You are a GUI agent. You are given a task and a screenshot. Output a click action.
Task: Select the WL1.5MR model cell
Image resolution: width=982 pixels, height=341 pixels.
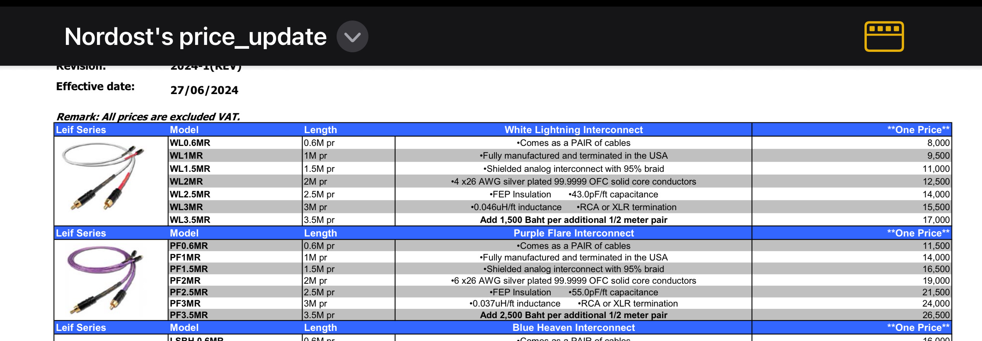190,169
